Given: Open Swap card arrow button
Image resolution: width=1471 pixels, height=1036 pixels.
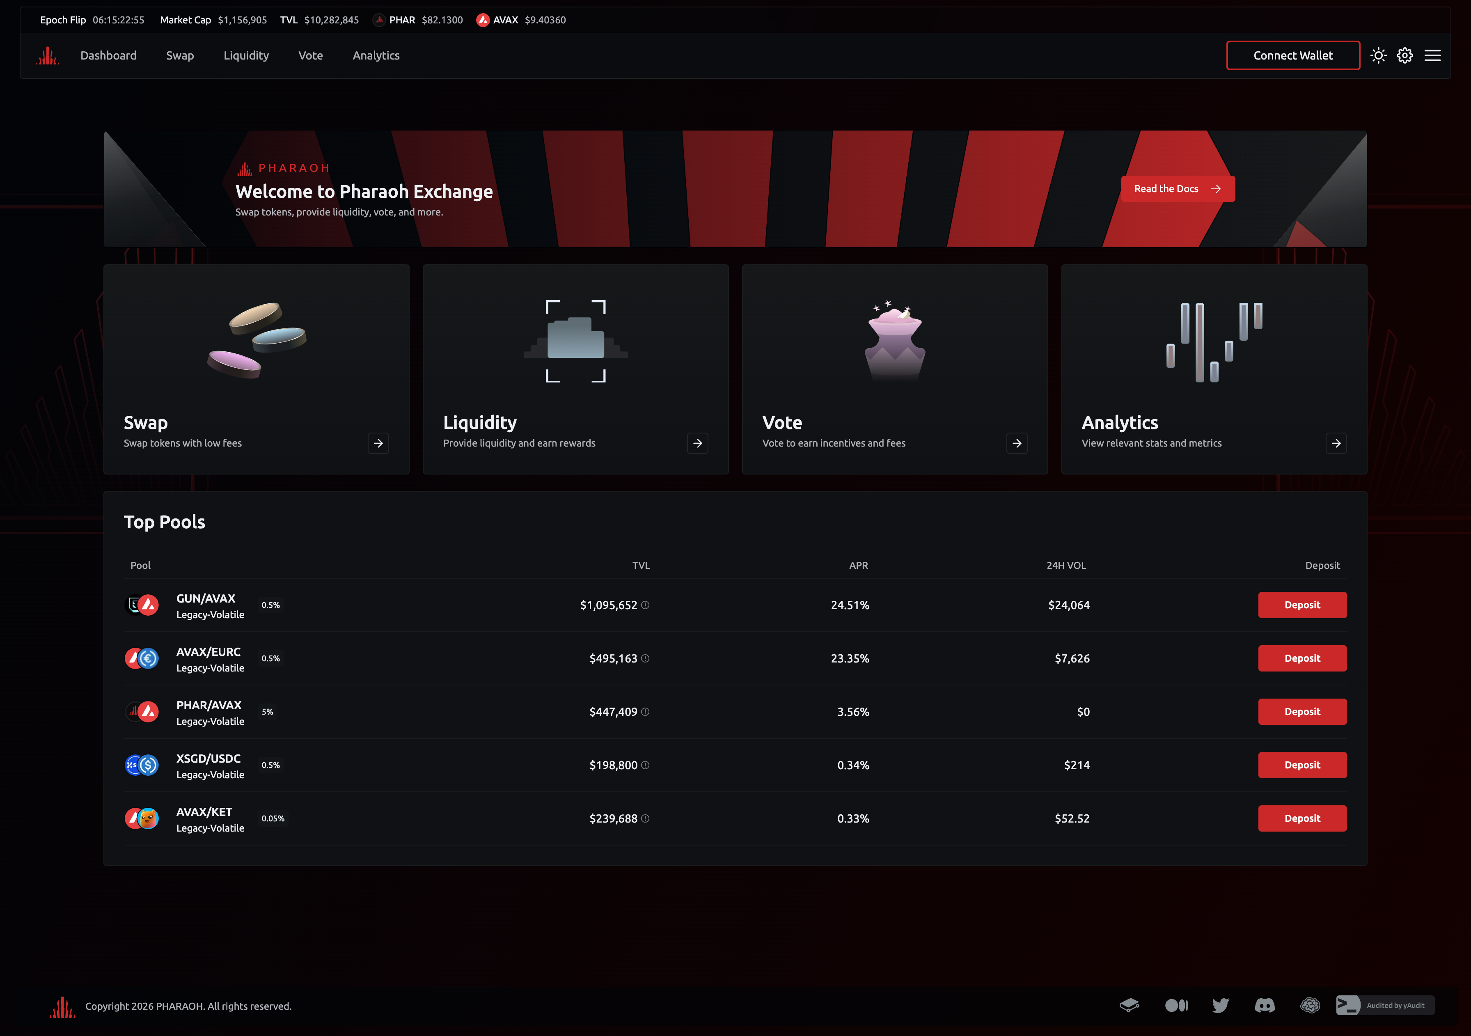Looking at the screenshot, I should point(378,443).
